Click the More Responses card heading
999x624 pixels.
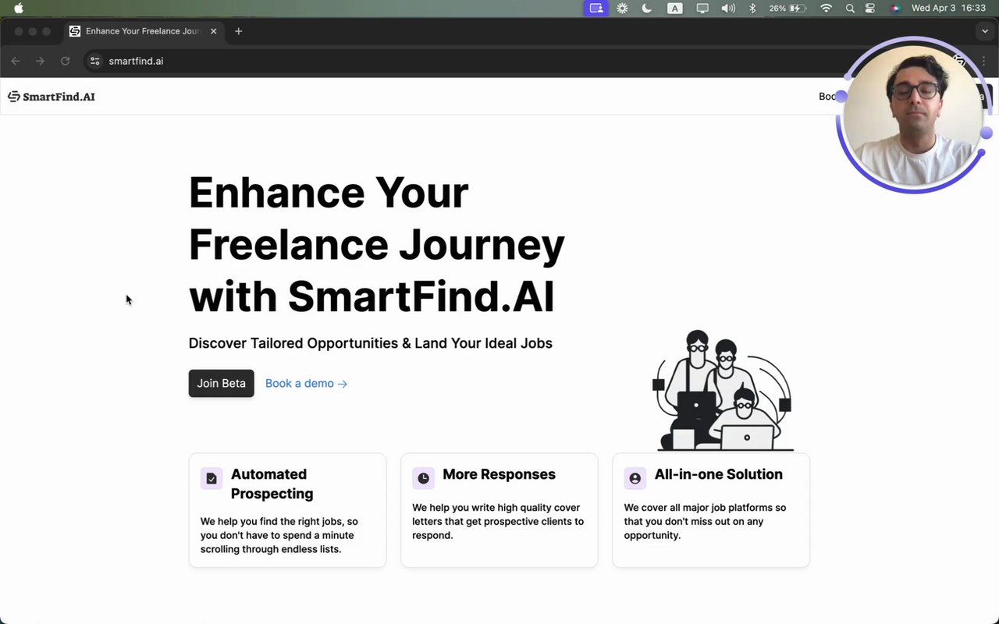[x=499, y=474]
